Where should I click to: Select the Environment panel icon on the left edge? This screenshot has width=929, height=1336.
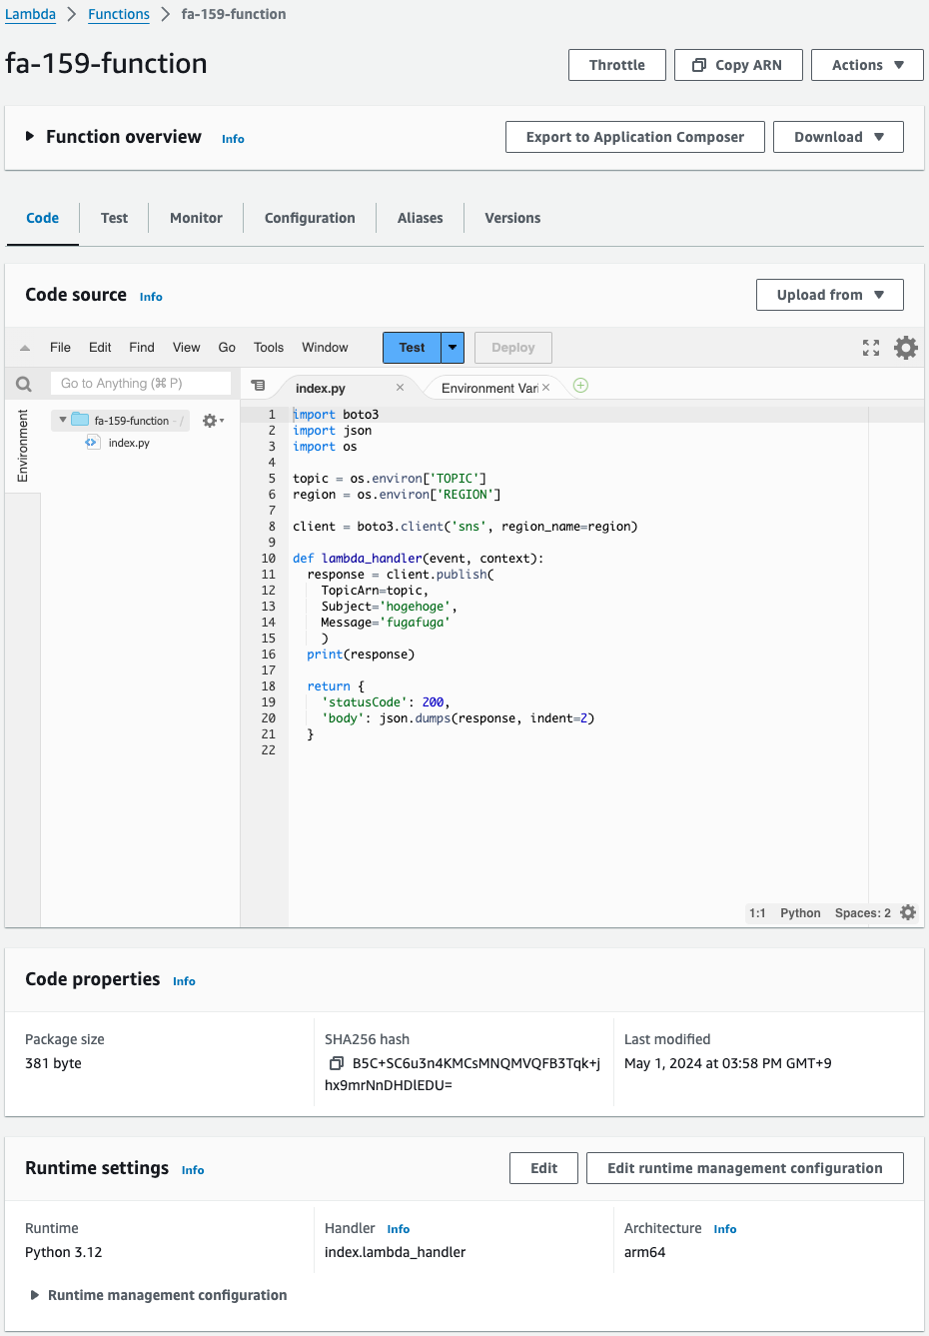pyautogui.click(x=22, y=446)
